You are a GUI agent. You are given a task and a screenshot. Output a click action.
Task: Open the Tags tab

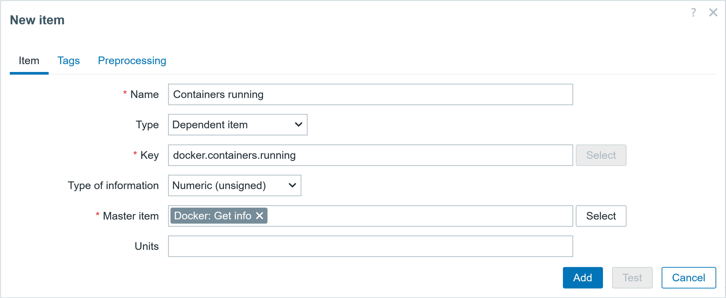[x=68, y=61]
